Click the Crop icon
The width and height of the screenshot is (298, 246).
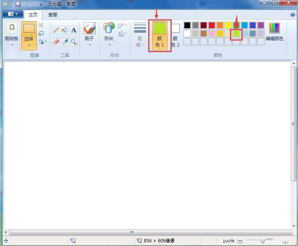(x=41, y=25)
